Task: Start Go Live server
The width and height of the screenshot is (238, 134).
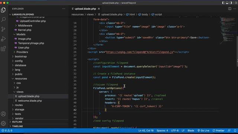Action: (203, 131)
